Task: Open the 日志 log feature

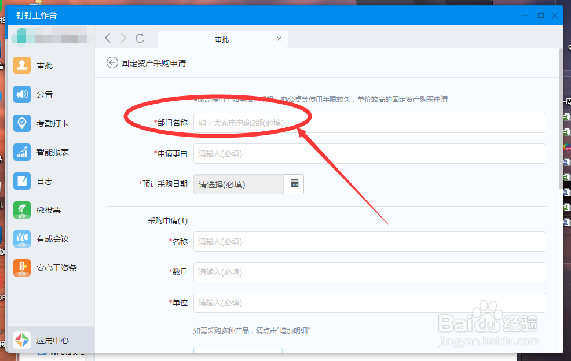Action: pos(22,181)
